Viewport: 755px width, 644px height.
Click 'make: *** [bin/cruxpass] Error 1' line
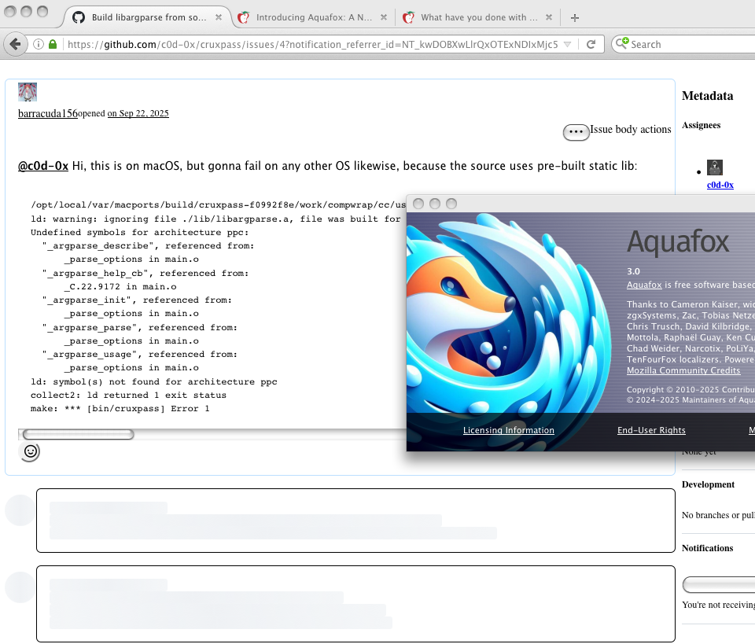pos(120,409)
